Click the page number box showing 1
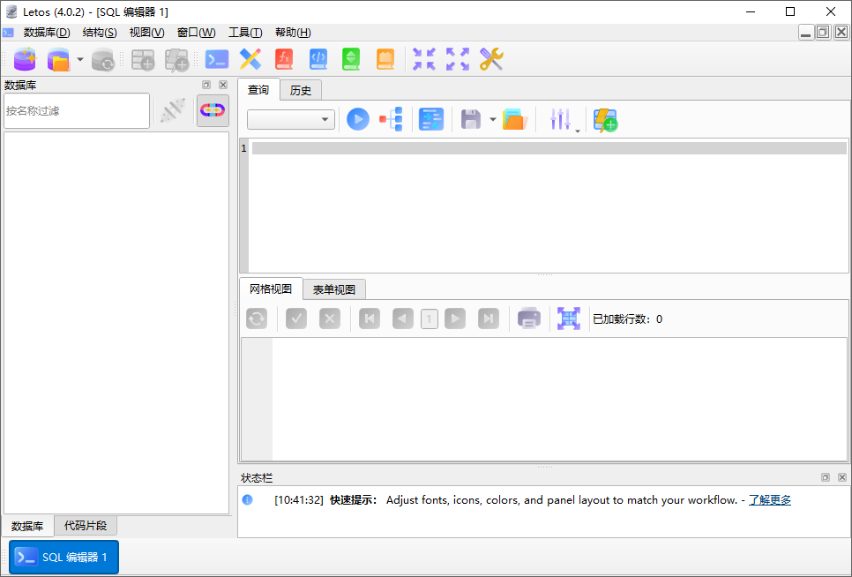852x577 pixels. pos(430,319)
